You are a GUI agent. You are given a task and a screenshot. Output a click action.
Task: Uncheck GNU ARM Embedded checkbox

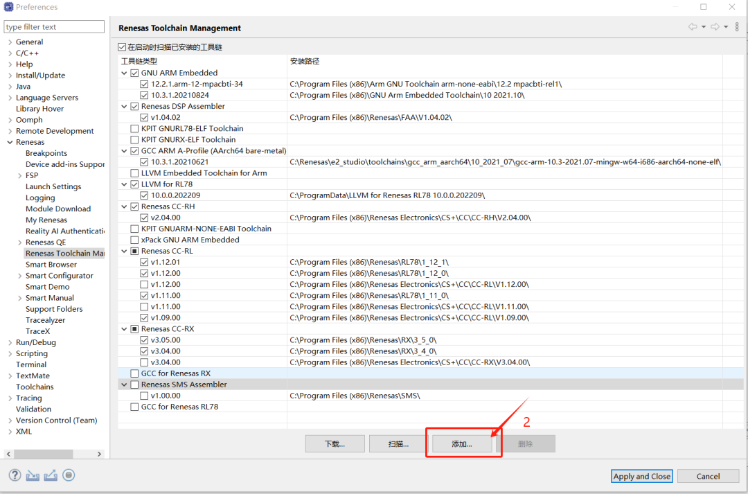[x=134, y=73]
